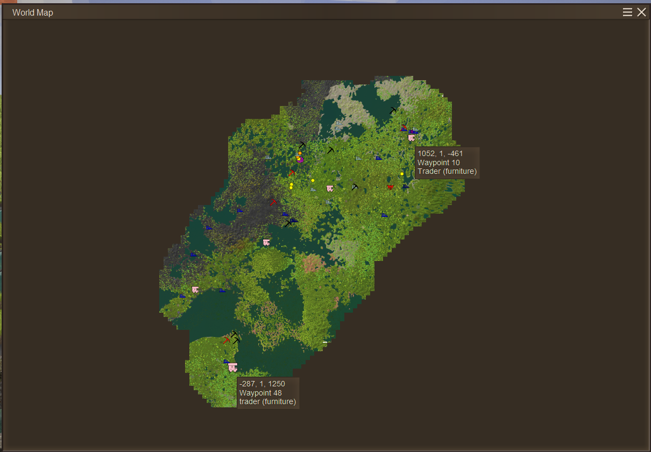Click the blue ruins icon beside the Waypoint 48 trader
Viewport: 651px width, 452px height.
click(226, 361)
